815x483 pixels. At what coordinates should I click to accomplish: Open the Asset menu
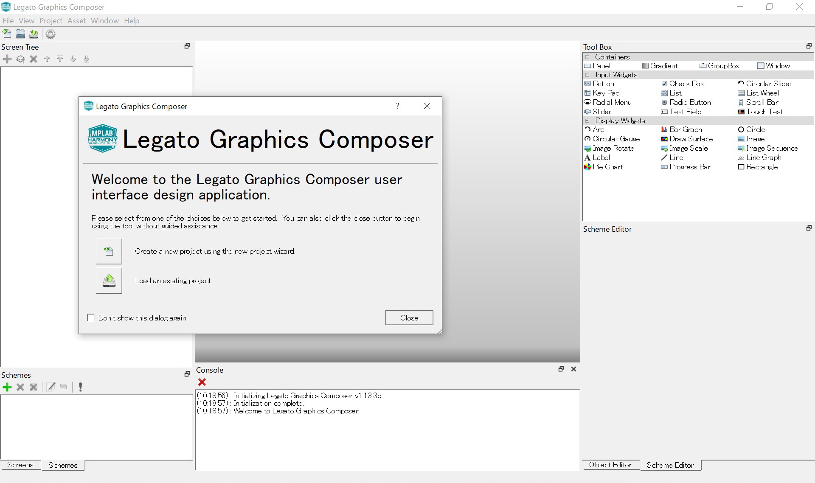(x=76, y=21)
